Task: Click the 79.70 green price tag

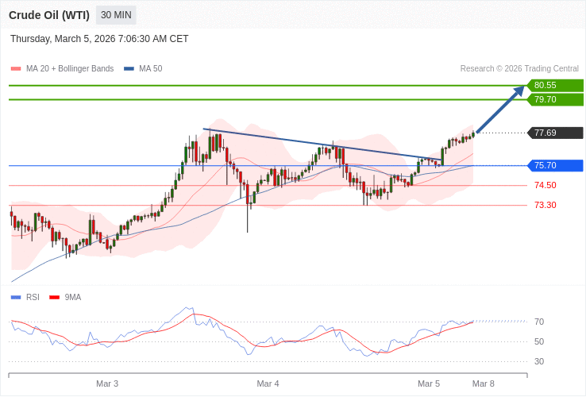Action: pyautogui.click(x=555, y=99)
